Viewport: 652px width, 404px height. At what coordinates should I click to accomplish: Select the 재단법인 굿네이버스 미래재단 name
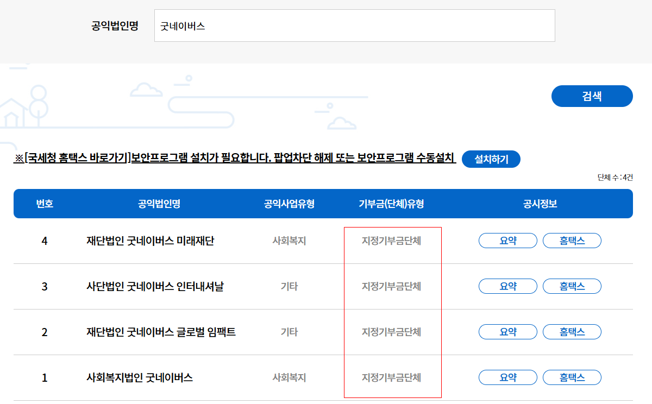pyautogui.click(x=151, y=241)
